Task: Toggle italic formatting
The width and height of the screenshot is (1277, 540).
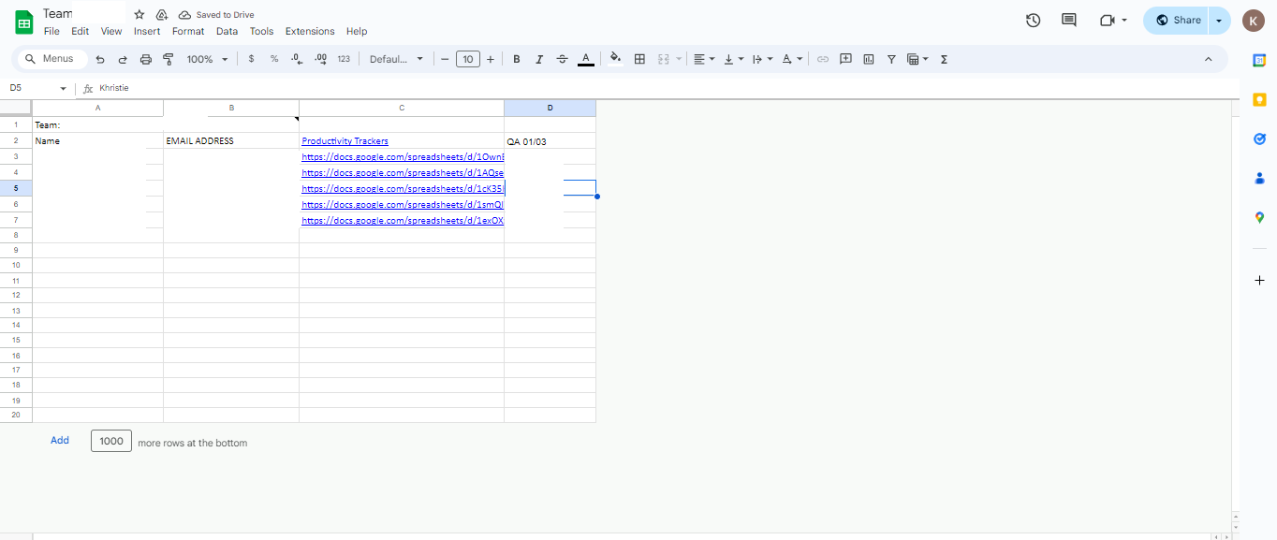Action: [539, 59]
